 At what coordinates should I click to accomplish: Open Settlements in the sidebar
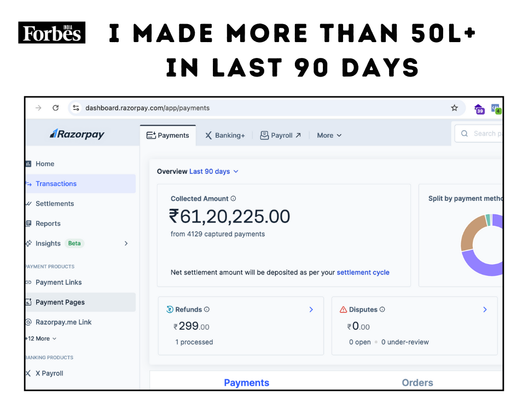click(55, 203)
